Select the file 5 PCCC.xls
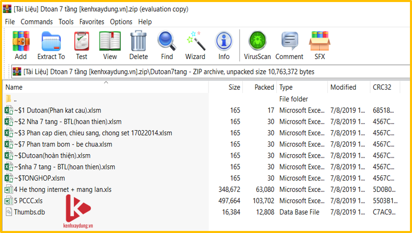Image resolution: width=412 pixels, height=233 pixels. coord(28,200)
